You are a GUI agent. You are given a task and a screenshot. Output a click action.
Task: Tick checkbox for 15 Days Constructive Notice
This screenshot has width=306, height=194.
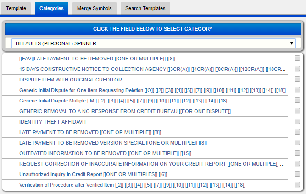(x=297, y=69)
